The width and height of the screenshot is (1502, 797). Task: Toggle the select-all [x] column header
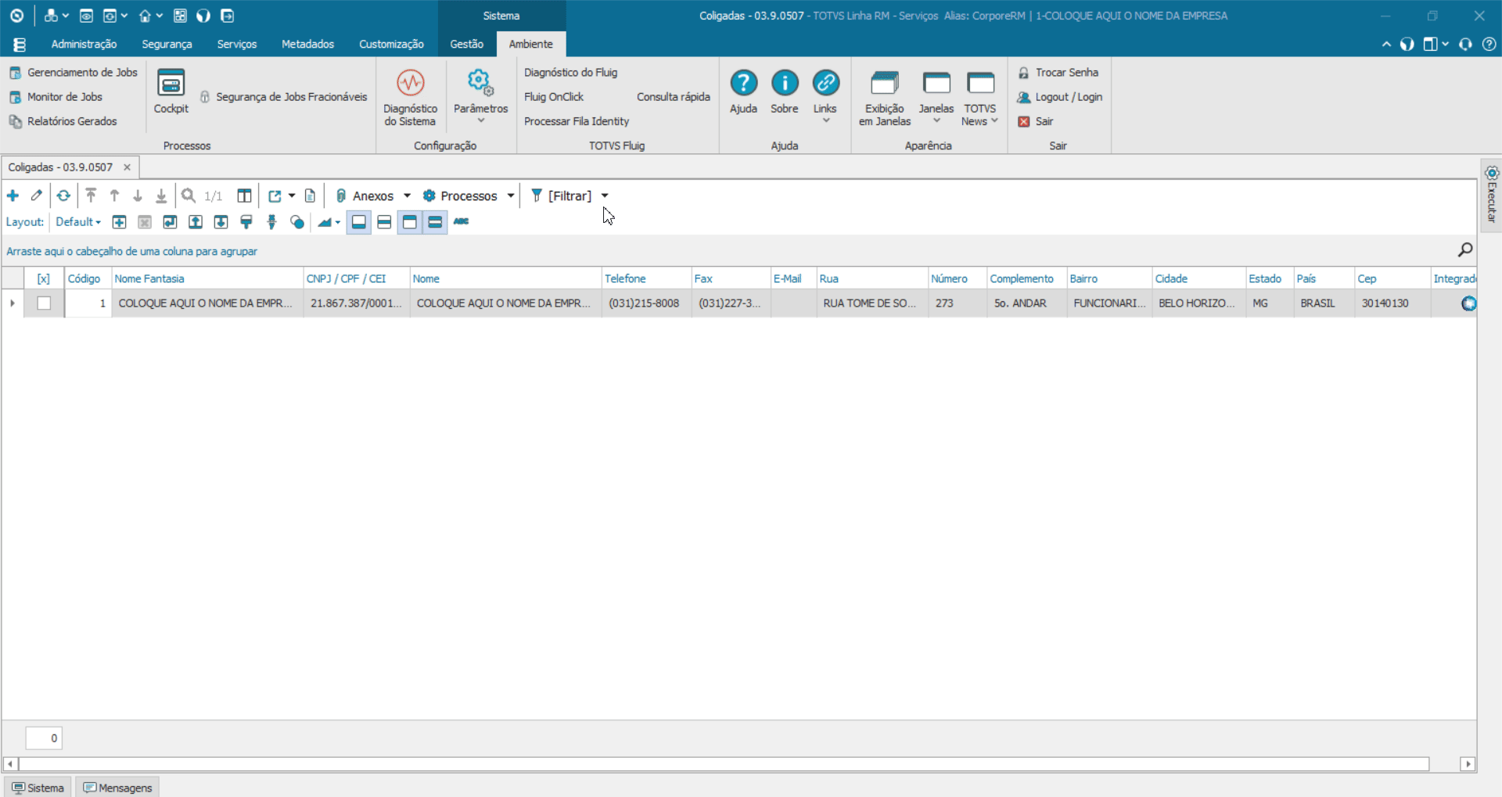coord(44,278)
